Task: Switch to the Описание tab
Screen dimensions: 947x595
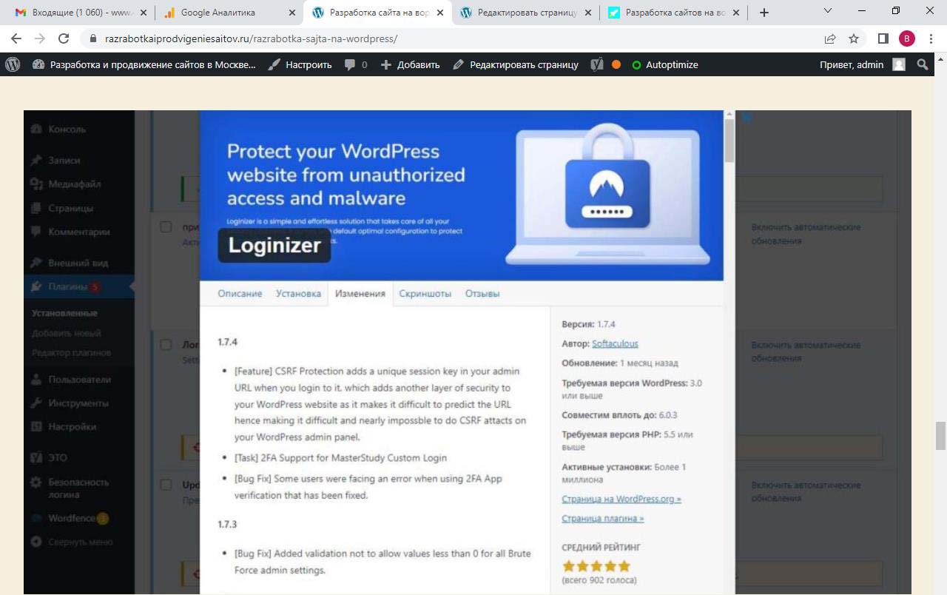Action: tap(240, 294)
